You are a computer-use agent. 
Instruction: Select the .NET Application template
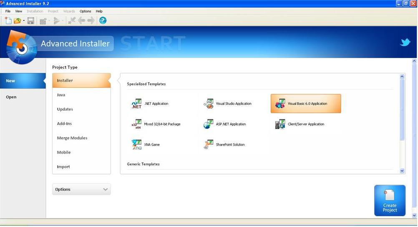click(x=150, y=103)
